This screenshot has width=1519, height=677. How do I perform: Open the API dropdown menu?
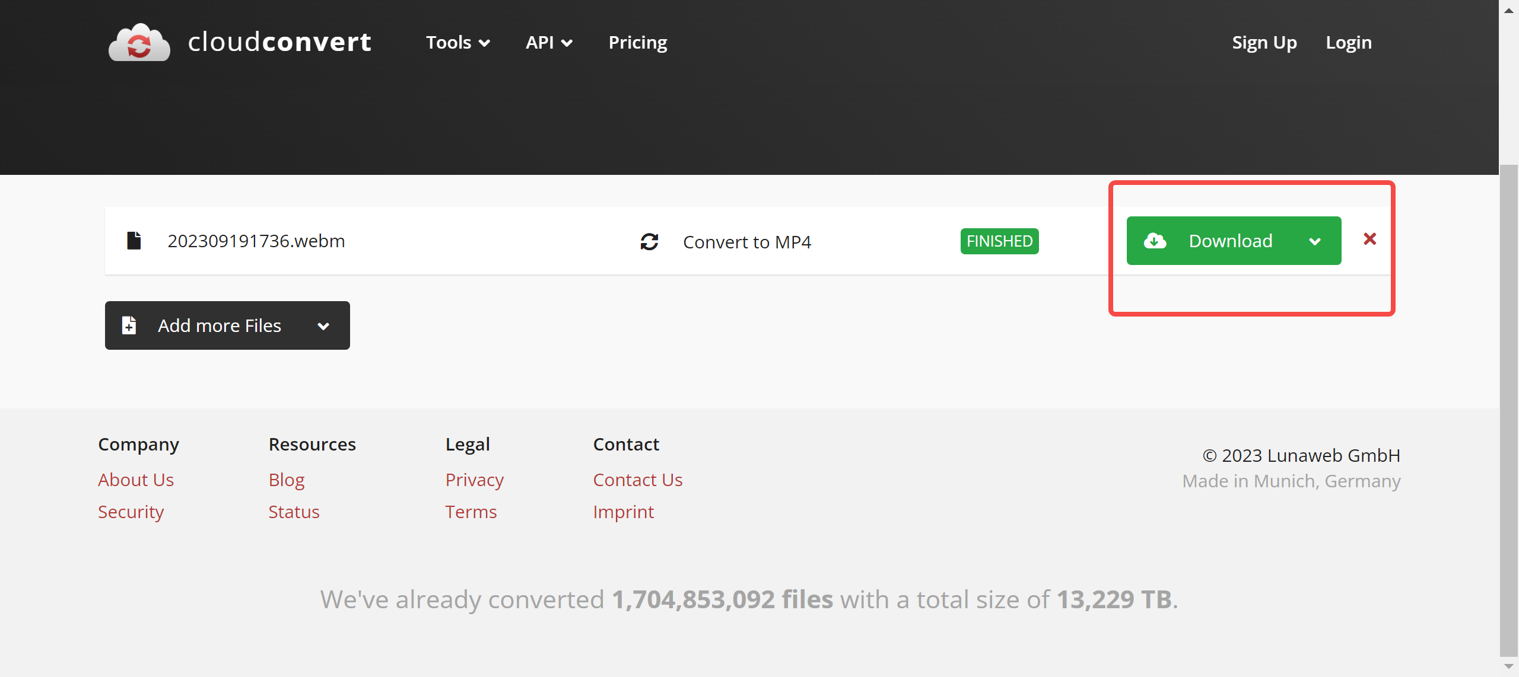click(548, 43)
